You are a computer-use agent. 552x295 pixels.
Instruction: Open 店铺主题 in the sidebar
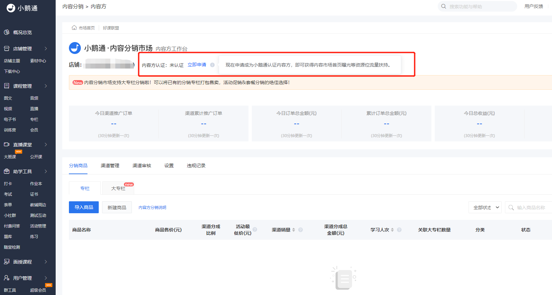pyautogui.click(x=12, y=61)
